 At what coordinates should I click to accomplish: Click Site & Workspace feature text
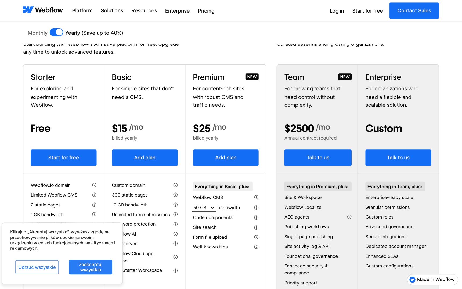click(x=303, y=197)
